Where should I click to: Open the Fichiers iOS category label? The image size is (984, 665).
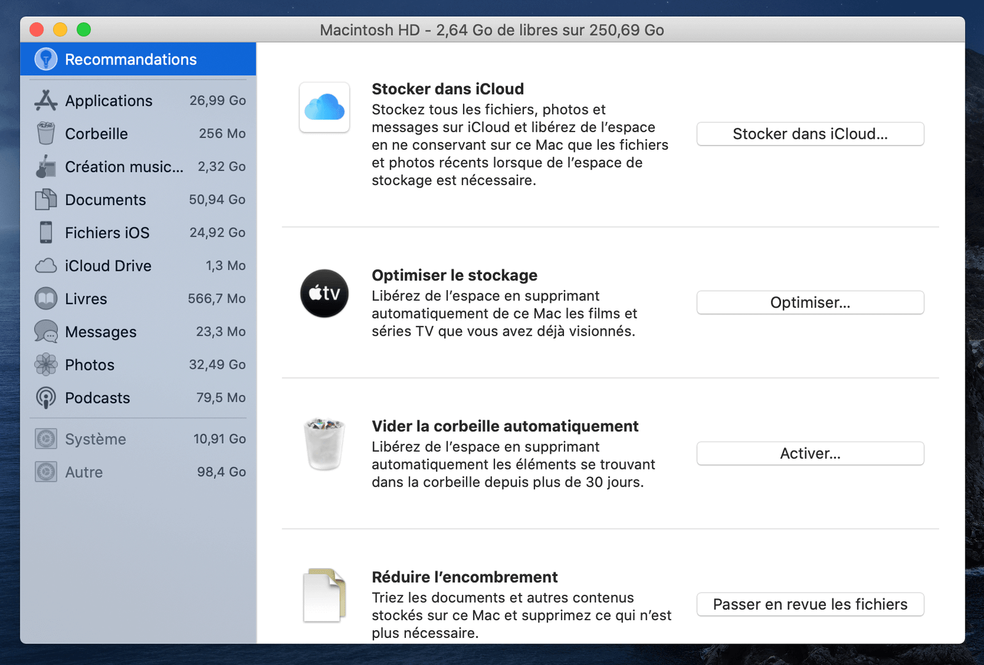pyautogui.click(x=107, y=233)
